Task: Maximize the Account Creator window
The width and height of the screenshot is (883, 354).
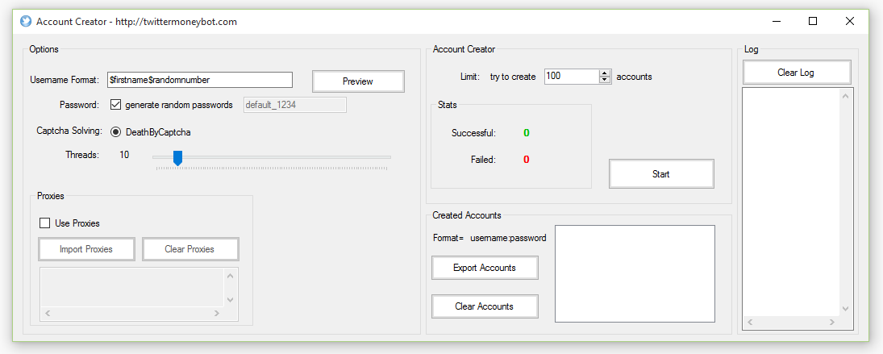Action: tap(813, 22)
